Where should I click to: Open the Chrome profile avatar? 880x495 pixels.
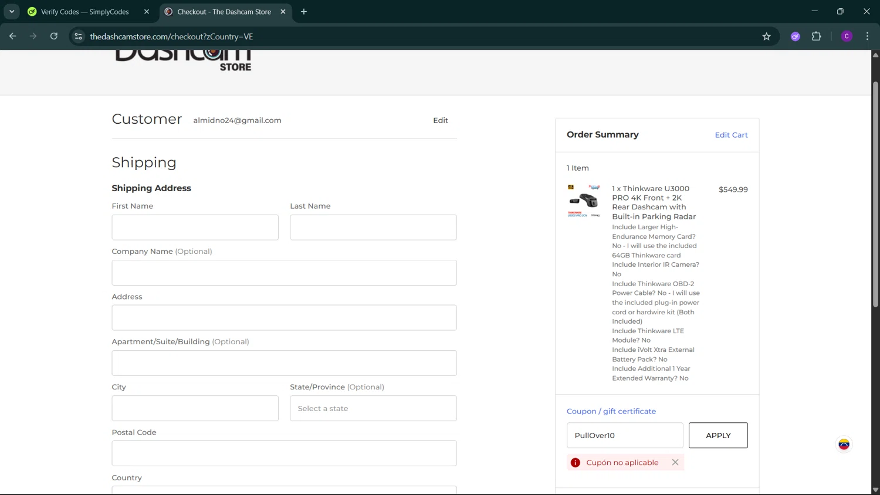coord(847,36)
